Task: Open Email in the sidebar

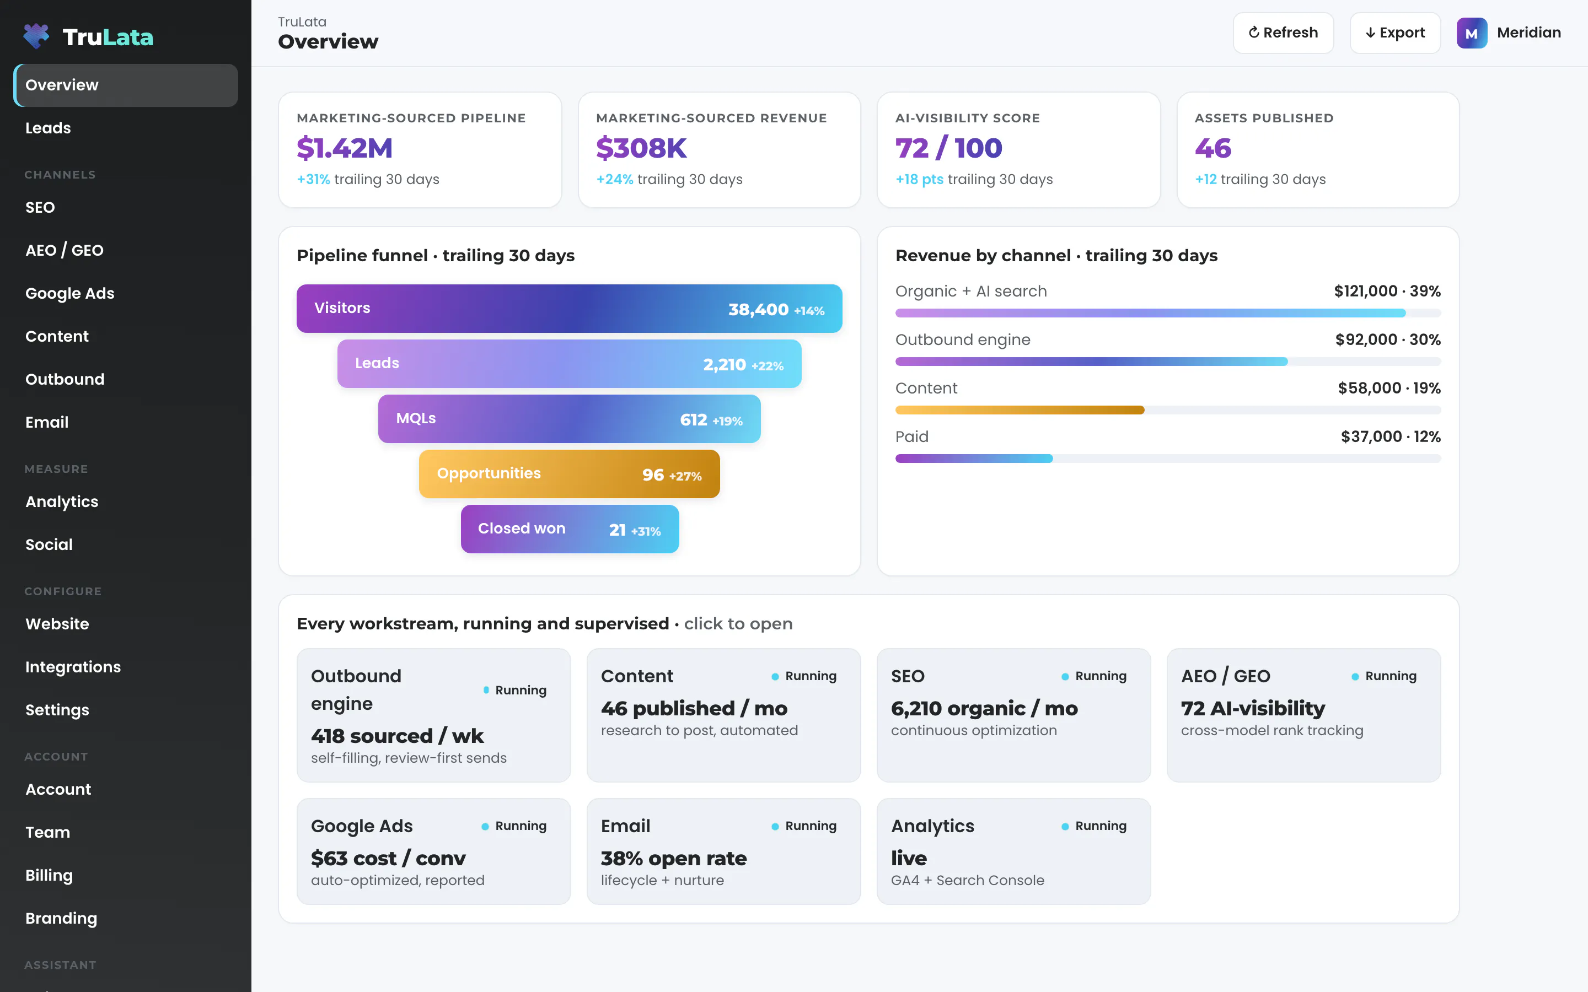Action: tap(125, 423)
